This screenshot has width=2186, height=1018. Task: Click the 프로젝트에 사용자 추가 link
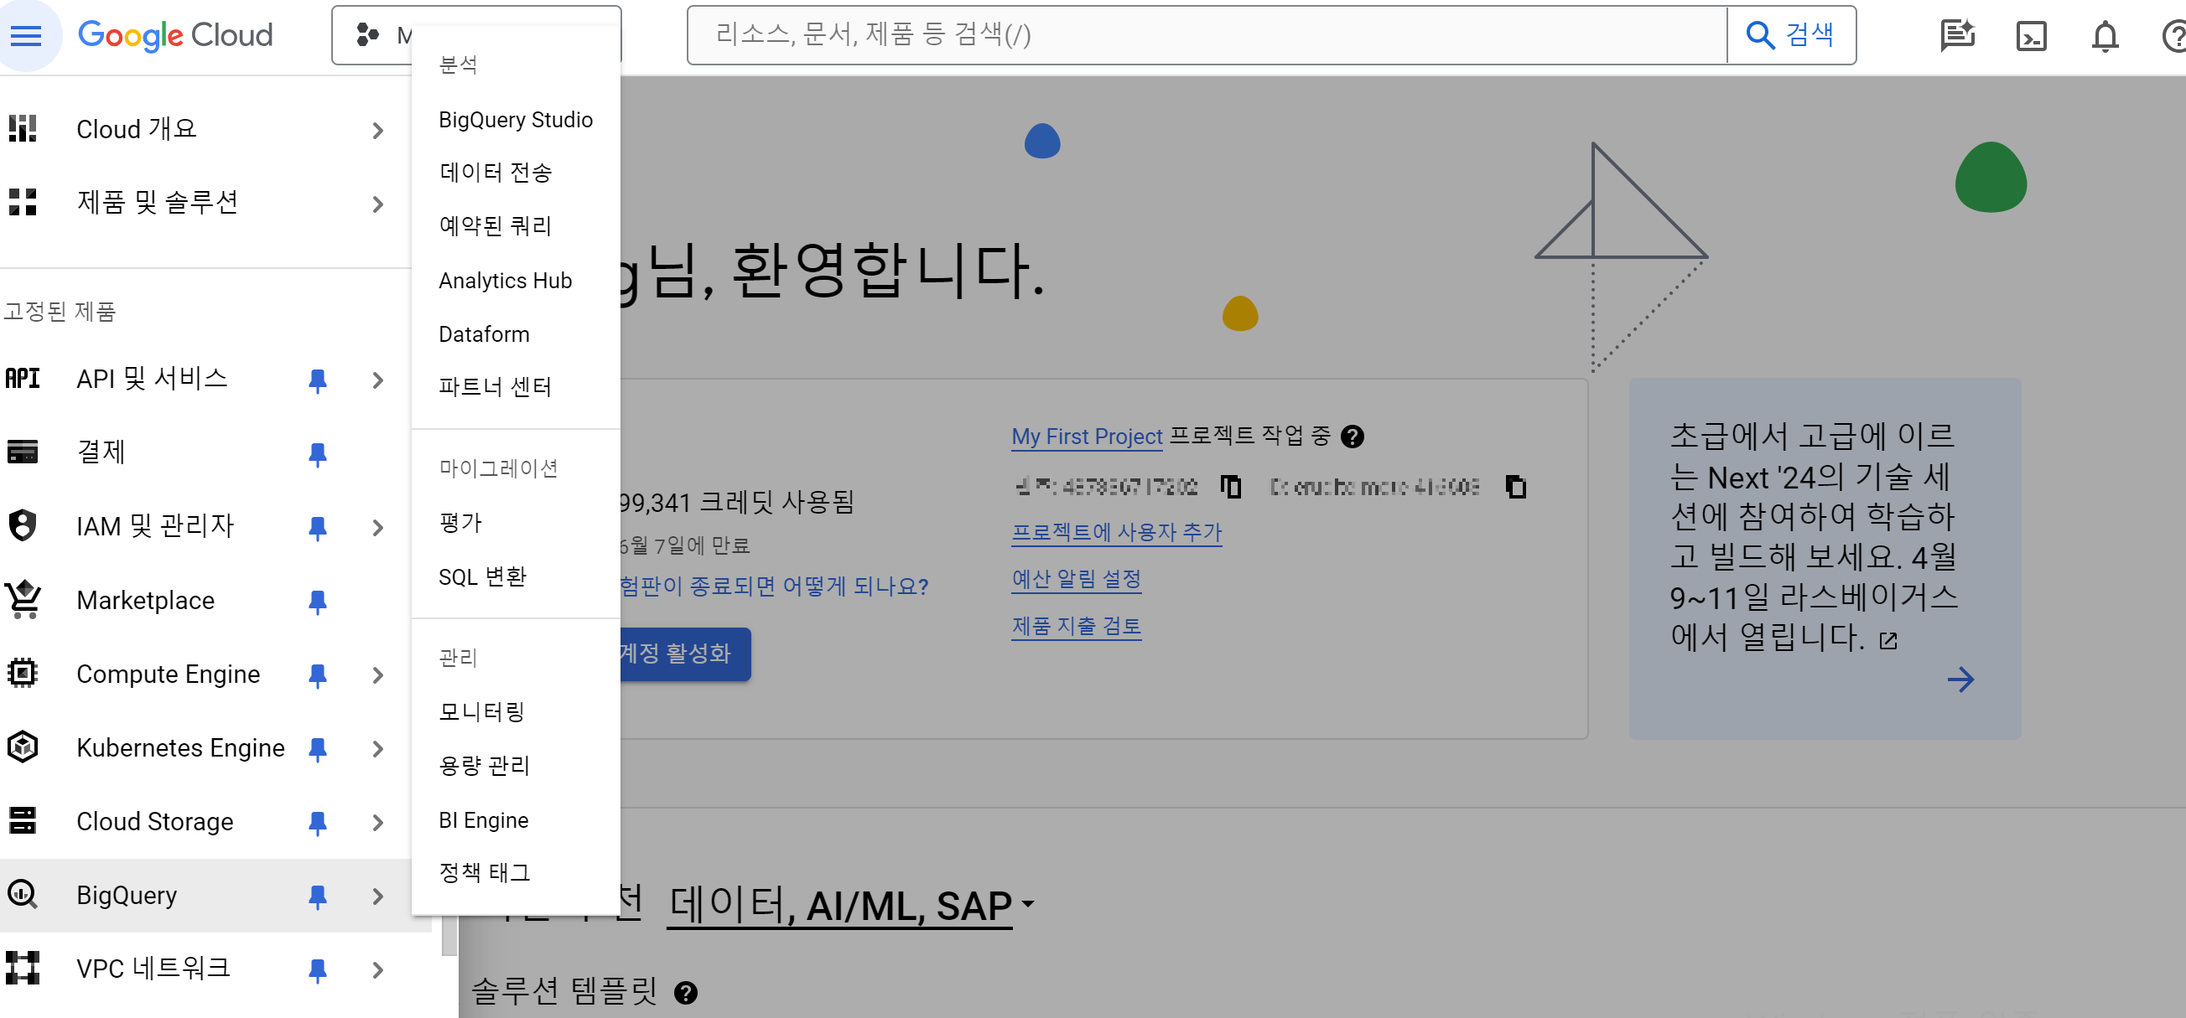[1116, 532]
